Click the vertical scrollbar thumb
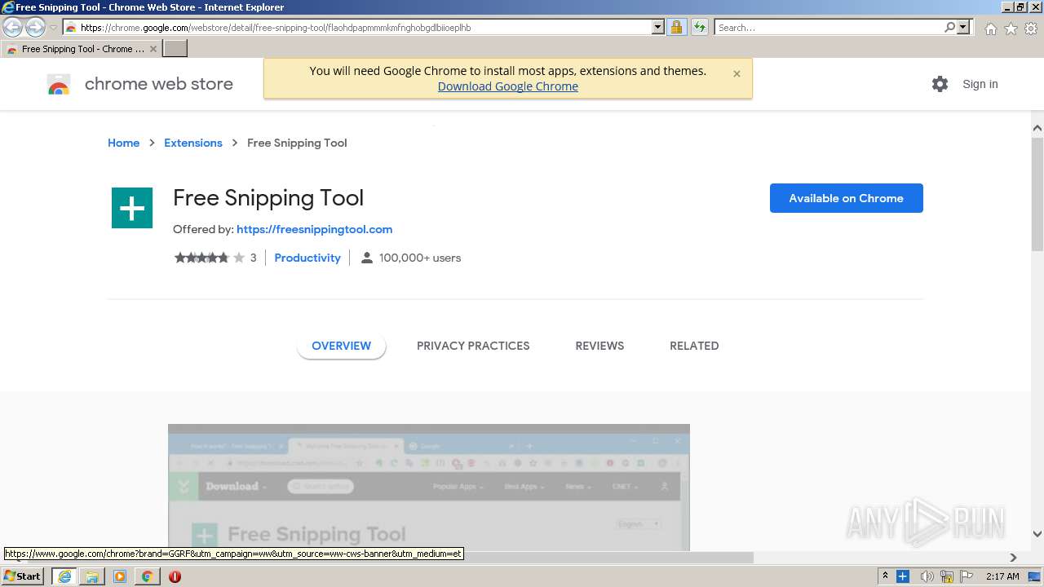The height and width of the screenshot is (587, 1044). pyautogui.click(x=1037, y=194)
